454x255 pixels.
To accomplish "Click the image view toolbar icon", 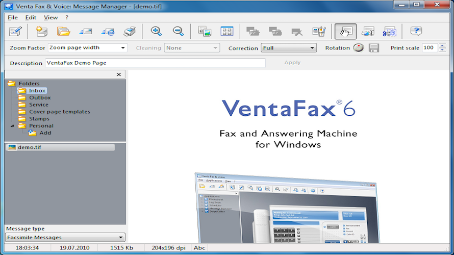I will point(205,31).
